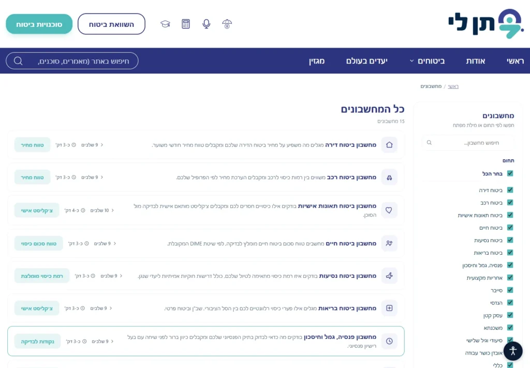
Task: Click the people icon of מחשבון ביטוח חיים
Action: pyautogui.click(x=389, y=243)
